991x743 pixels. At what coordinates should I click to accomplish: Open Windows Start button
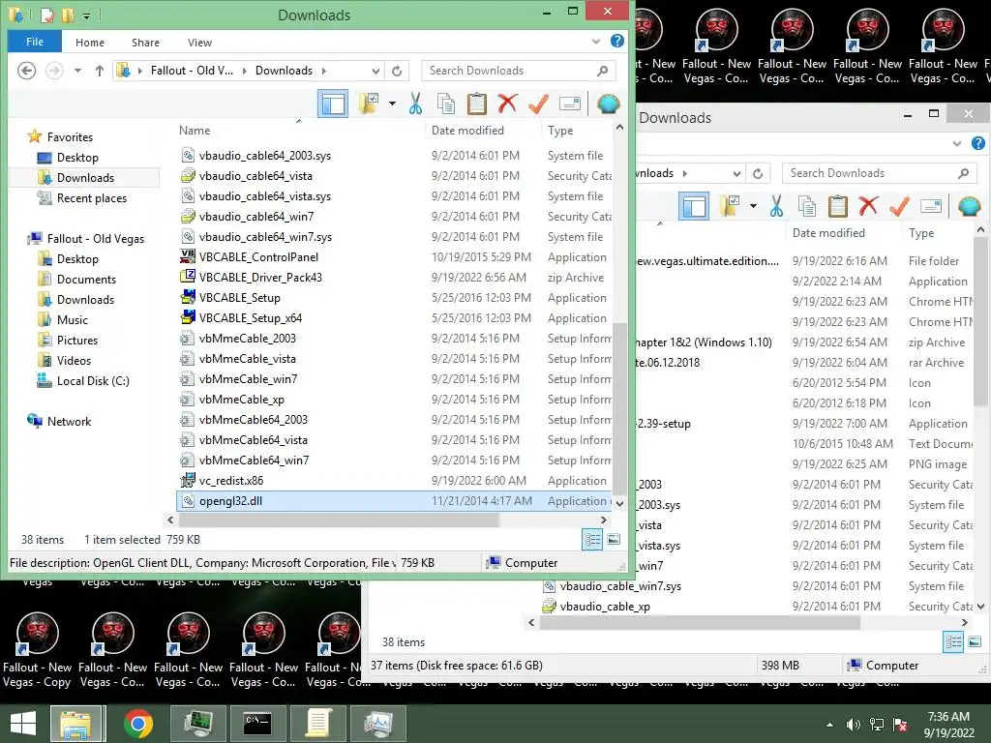23,724
